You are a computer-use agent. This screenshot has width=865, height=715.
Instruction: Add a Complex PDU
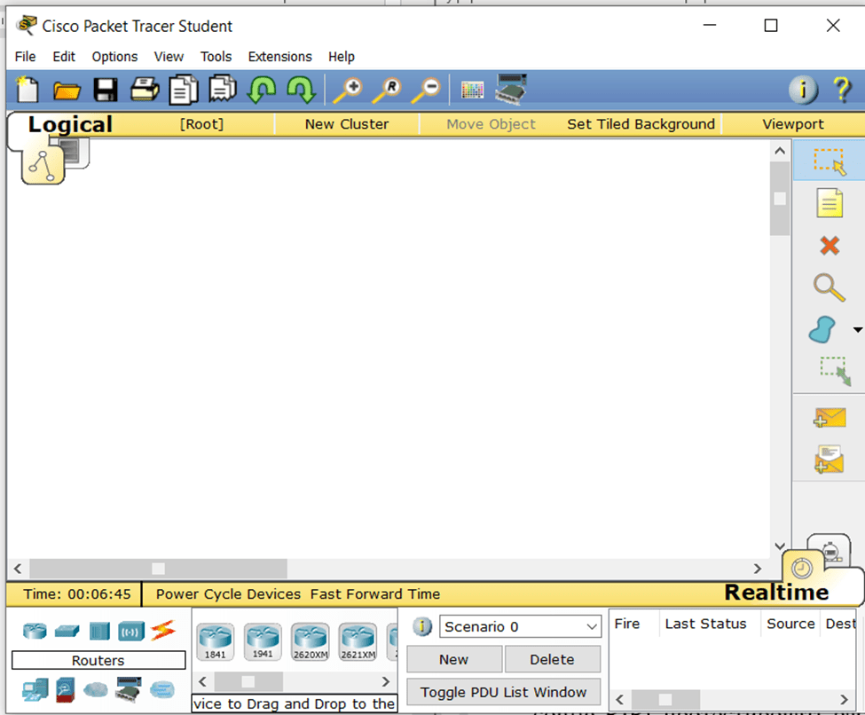coord(830,460)
